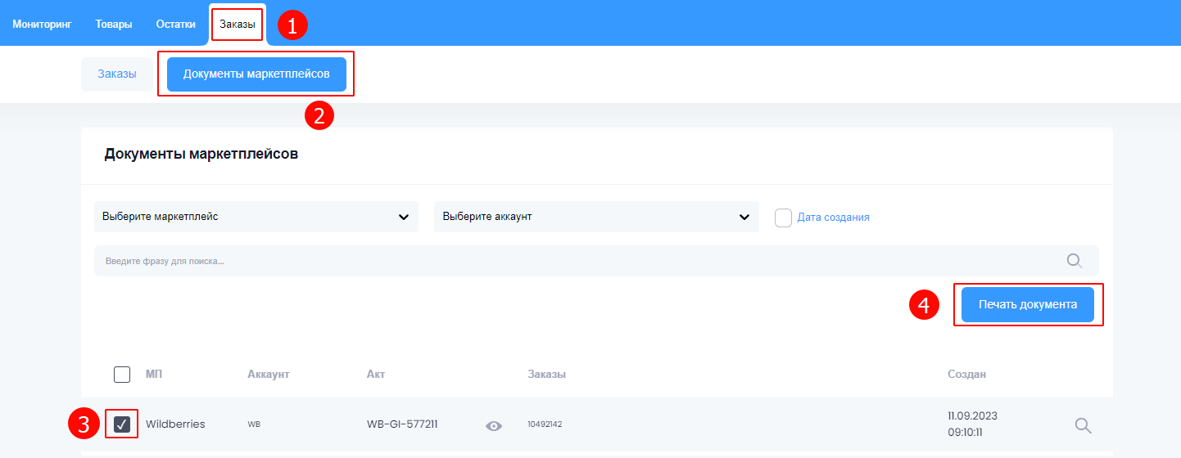
Task: View the WB-GI-577211 act via eye icon
Action: click(493, 425)
